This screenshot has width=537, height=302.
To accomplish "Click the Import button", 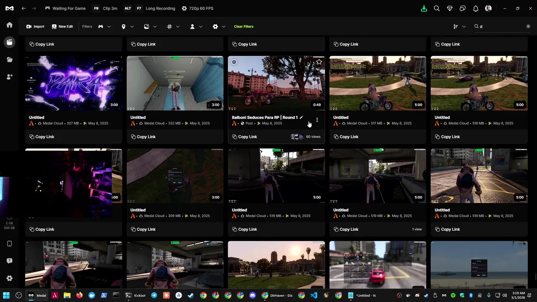I will click(35, 26).
